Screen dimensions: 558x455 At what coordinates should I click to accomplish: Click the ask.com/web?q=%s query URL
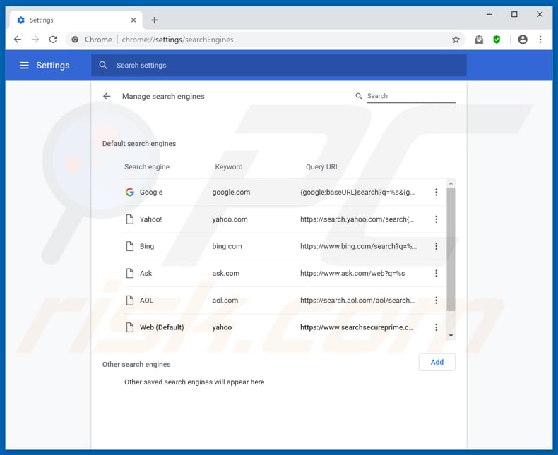pyautogui.click(x=352, y=274)
